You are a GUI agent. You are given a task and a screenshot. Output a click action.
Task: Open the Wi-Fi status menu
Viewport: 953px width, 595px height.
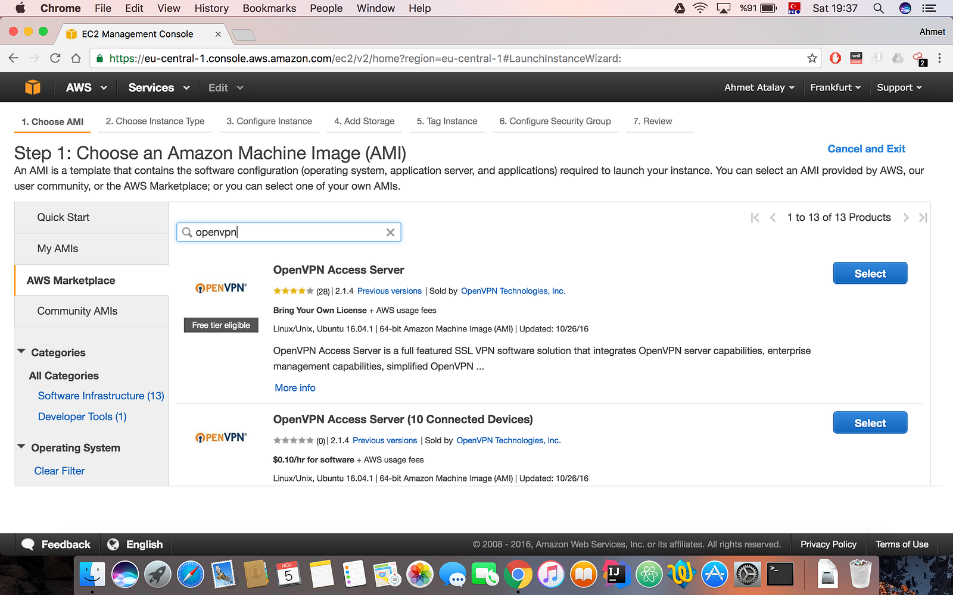tap(700, 8)
